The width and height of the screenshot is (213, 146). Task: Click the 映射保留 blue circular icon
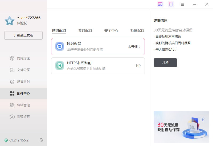[x=60, y=46]
